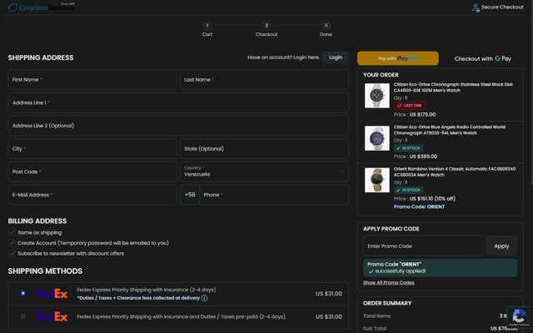Screen dimensions: 533x333
Task: Click the Creation Watches logo
Action: click(41, 7)
